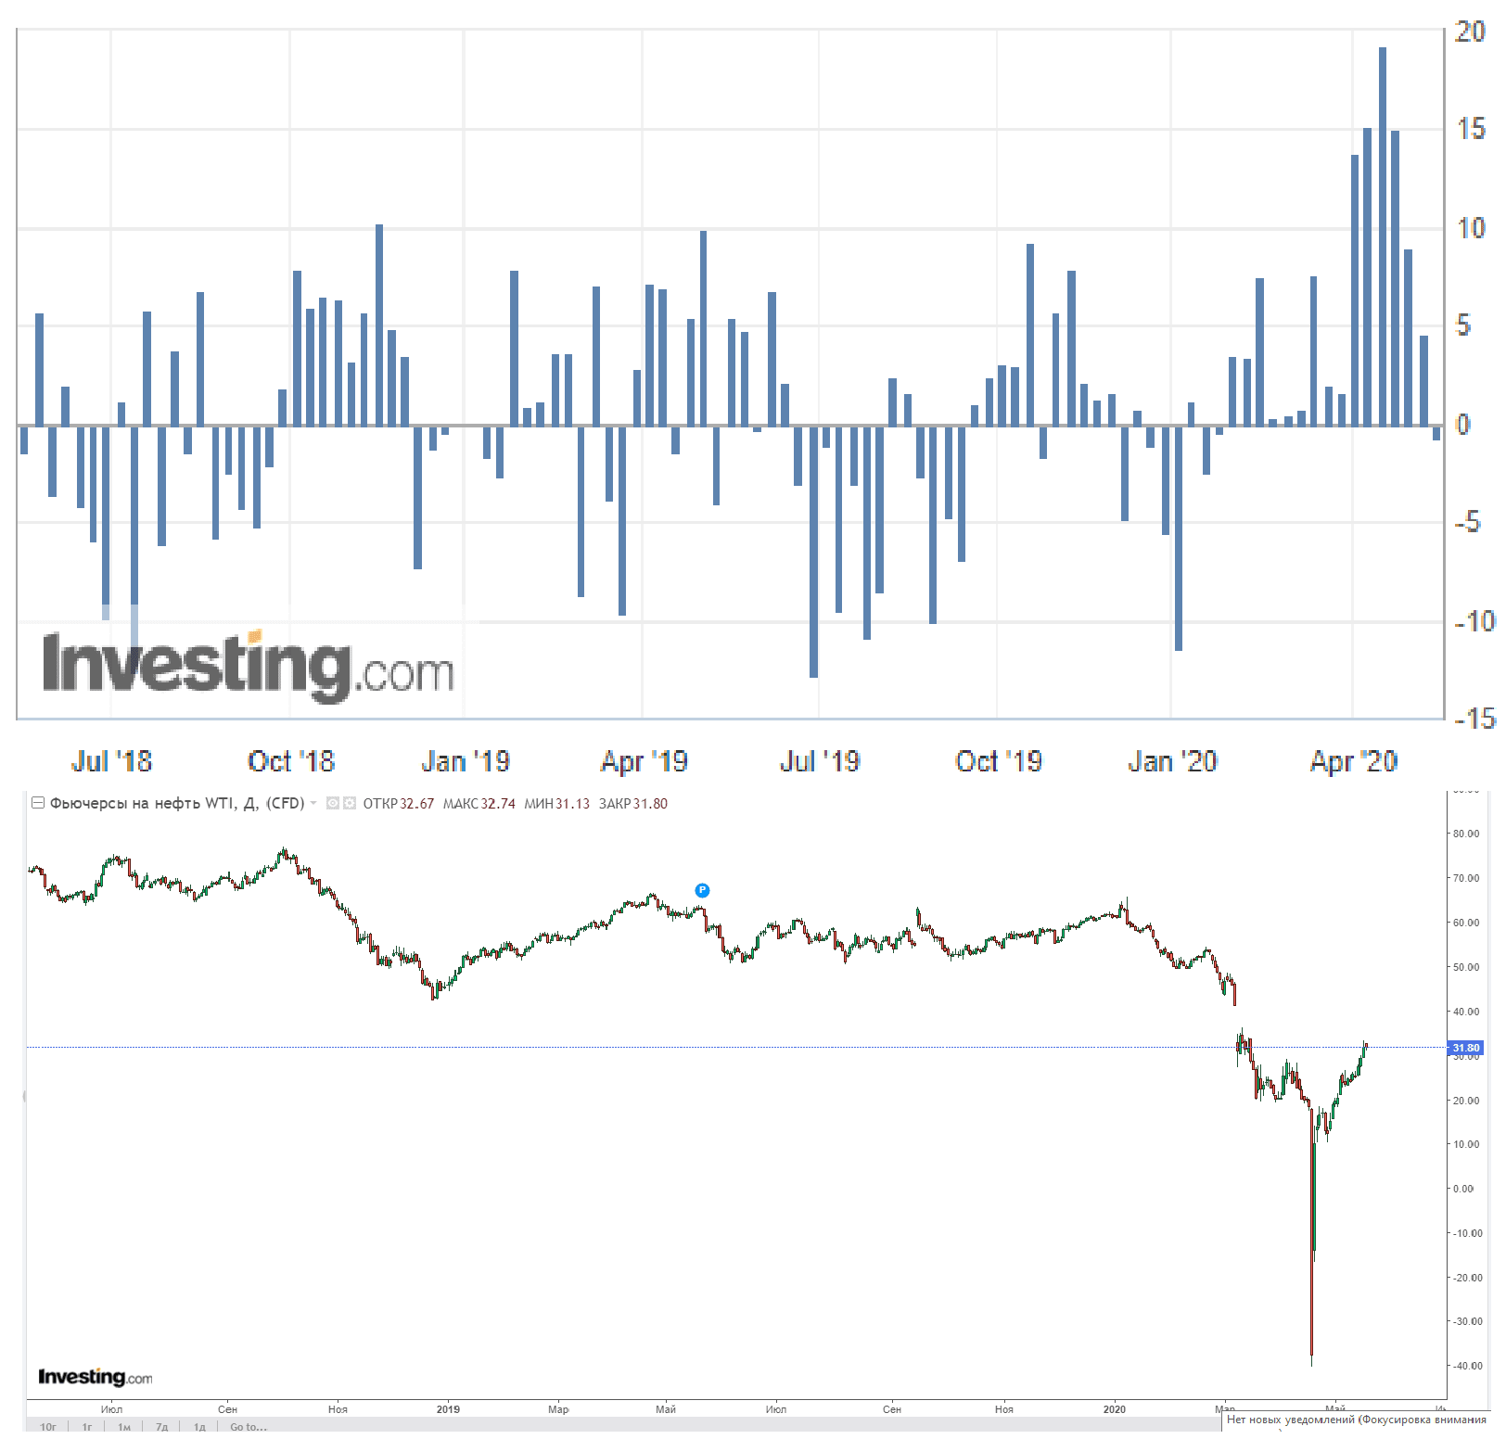Screen dimensions: 1506x1439
Task: Click the 2019 label on time axis
Action: [448, 1409]
